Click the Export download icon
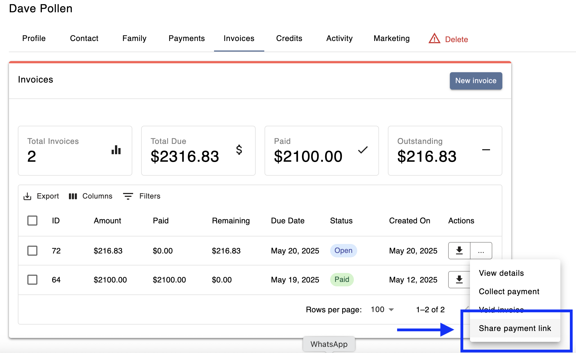 (27, 196)
